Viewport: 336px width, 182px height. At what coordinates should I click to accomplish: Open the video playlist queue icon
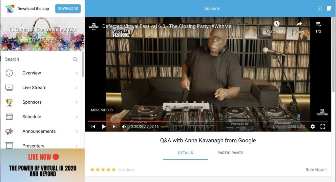[x=318, y=24]
